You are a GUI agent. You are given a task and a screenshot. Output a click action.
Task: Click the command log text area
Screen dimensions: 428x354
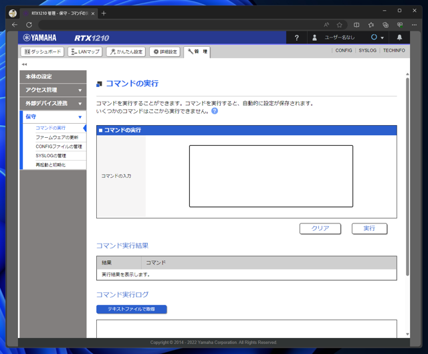pyautogui.click(x=247, y=329)
